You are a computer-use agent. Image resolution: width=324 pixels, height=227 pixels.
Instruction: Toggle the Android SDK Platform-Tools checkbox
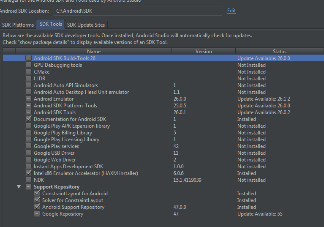coord(29,105)
